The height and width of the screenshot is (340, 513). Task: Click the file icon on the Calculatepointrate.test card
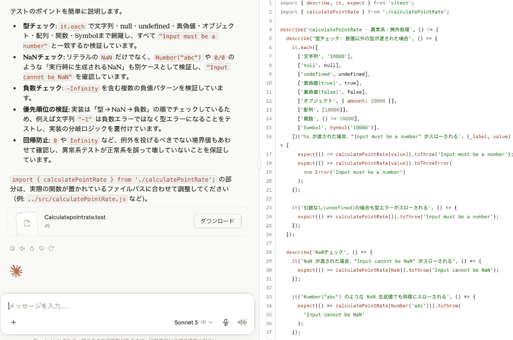coord(27,223)
